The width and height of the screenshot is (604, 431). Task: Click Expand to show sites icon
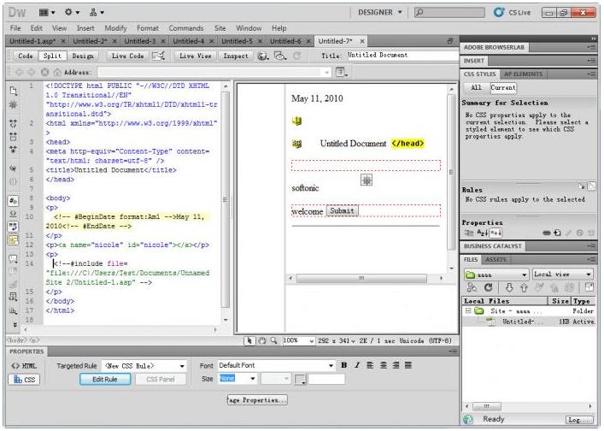coord(589,286)
